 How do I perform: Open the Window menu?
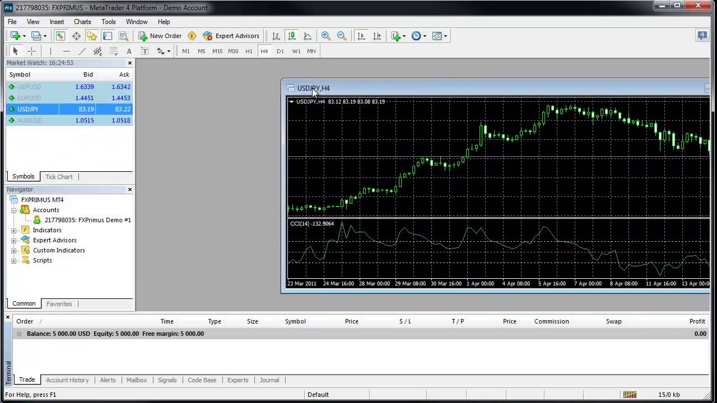137,22
